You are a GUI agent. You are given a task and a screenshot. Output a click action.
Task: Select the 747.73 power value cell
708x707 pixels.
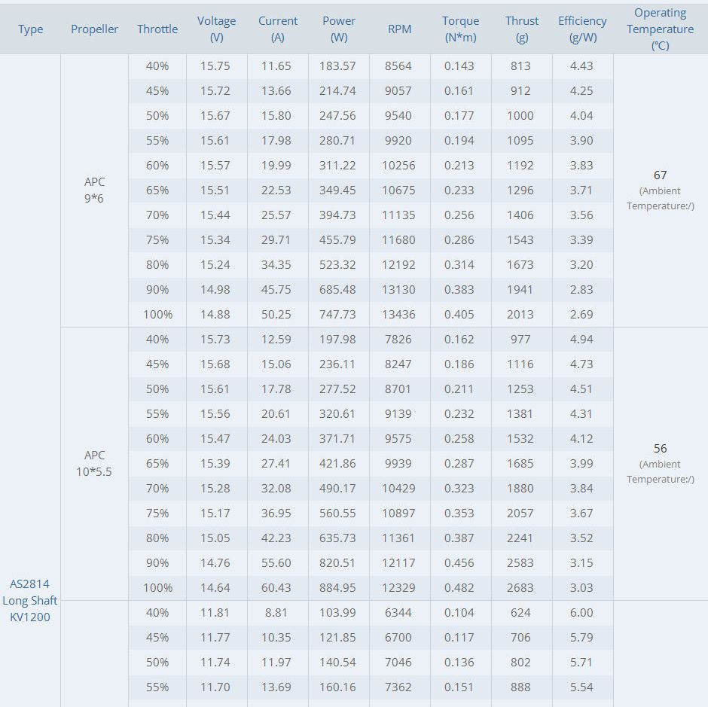click(339, 315)
